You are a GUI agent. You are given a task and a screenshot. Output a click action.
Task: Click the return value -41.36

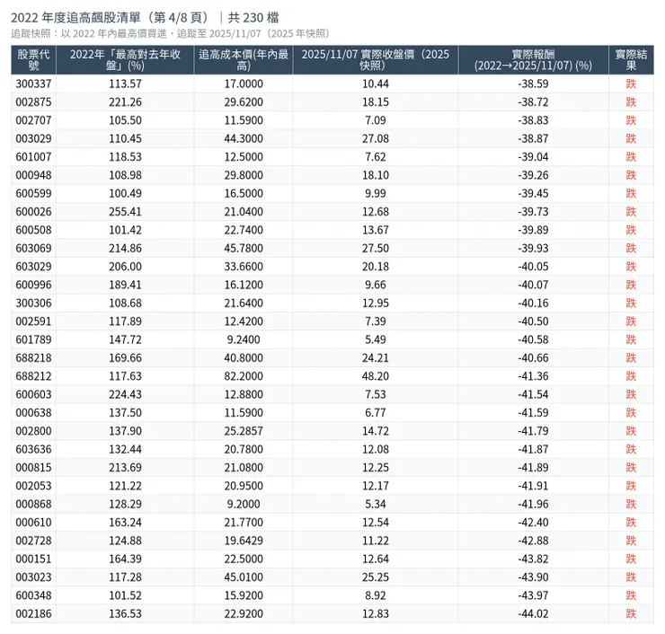pyautogui.click(x=533, y=376)
